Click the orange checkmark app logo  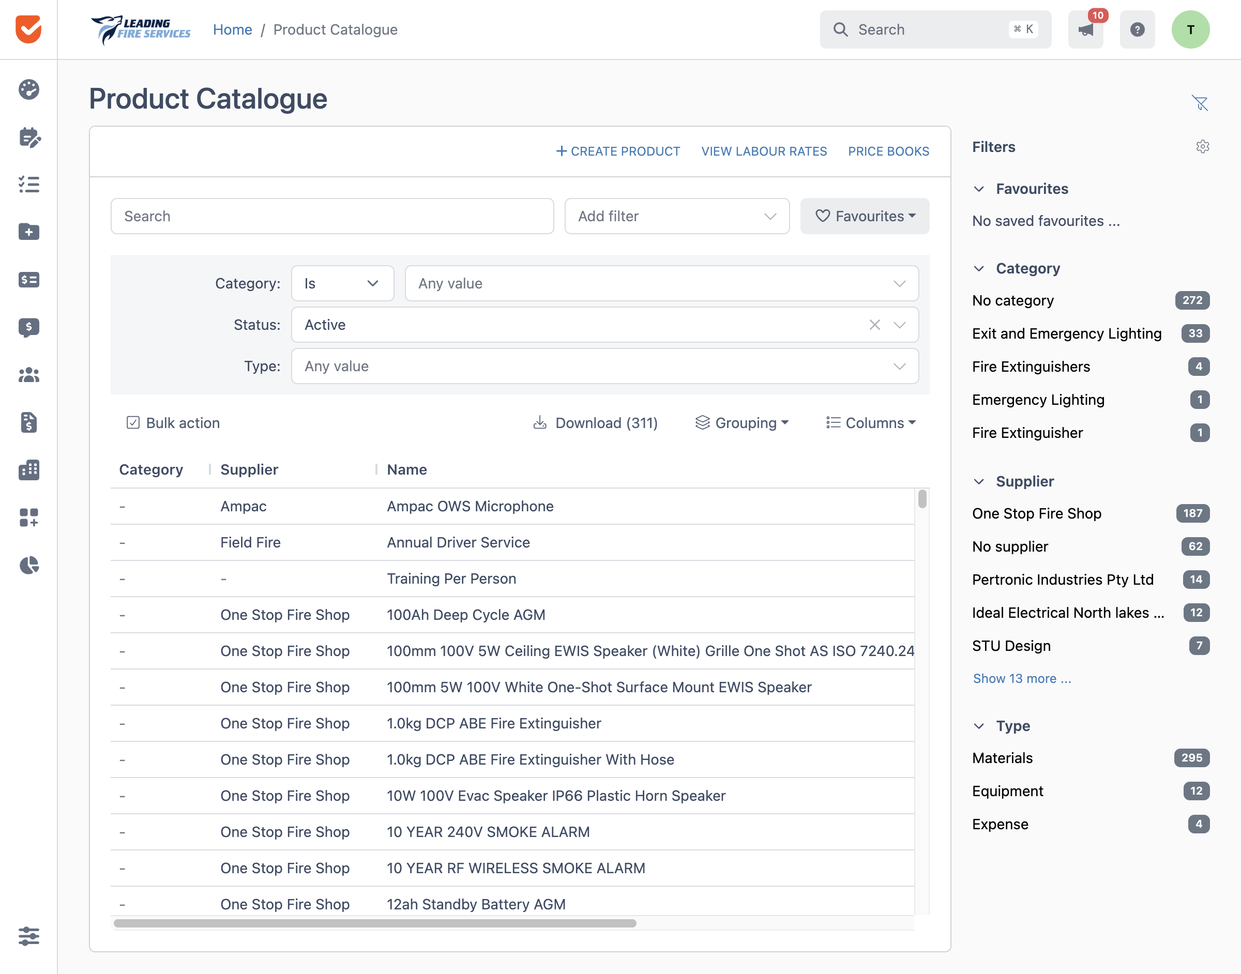[x=28, y=29]
